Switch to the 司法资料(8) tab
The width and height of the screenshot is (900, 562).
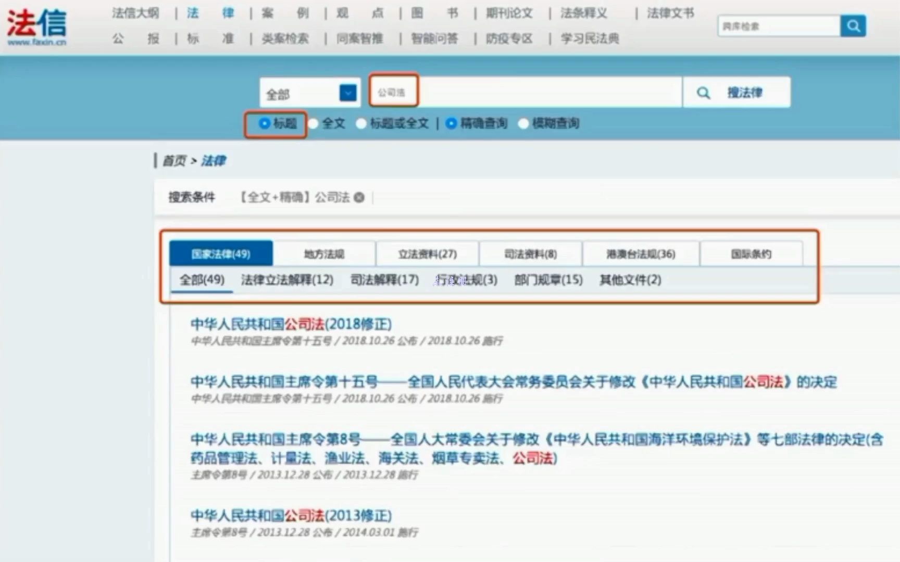[530, 253]
